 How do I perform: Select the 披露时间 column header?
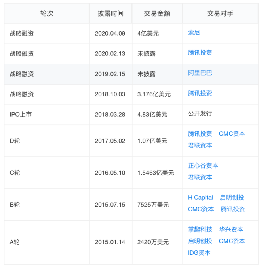coord(111,13)
